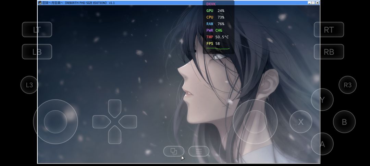The height and width of the screenshot is (166, 370).
Task: Tap the D-pad down arrow
Action: click(x=115, y=135)
